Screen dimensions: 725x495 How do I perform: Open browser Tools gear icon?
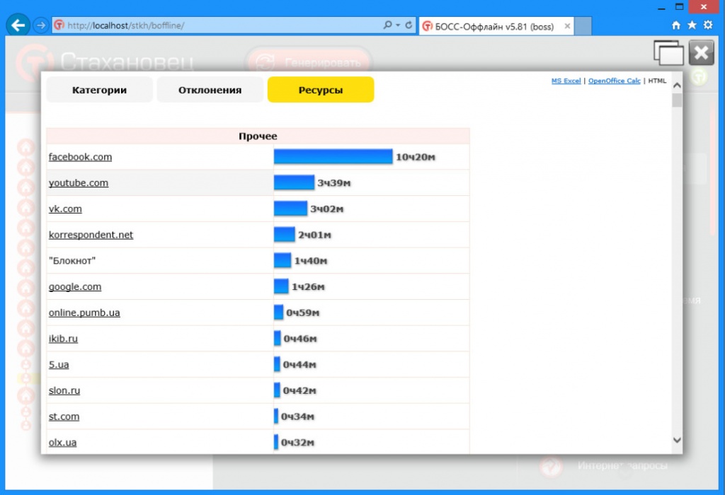coord(708,25)
